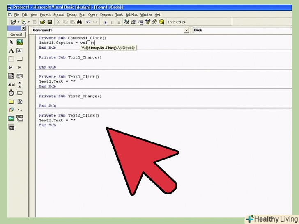Image resolution: width=299 pixels, height=224 pixels.
Task: Select the TextBox control tool
Action: tap(20, 50)
